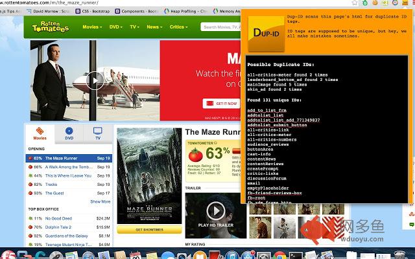
Task: Open No Good Deed in Top Box Office
Action: [x=58, y=219]
